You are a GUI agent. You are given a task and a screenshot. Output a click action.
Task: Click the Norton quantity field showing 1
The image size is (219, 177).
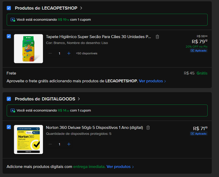[x=60, y=144]
